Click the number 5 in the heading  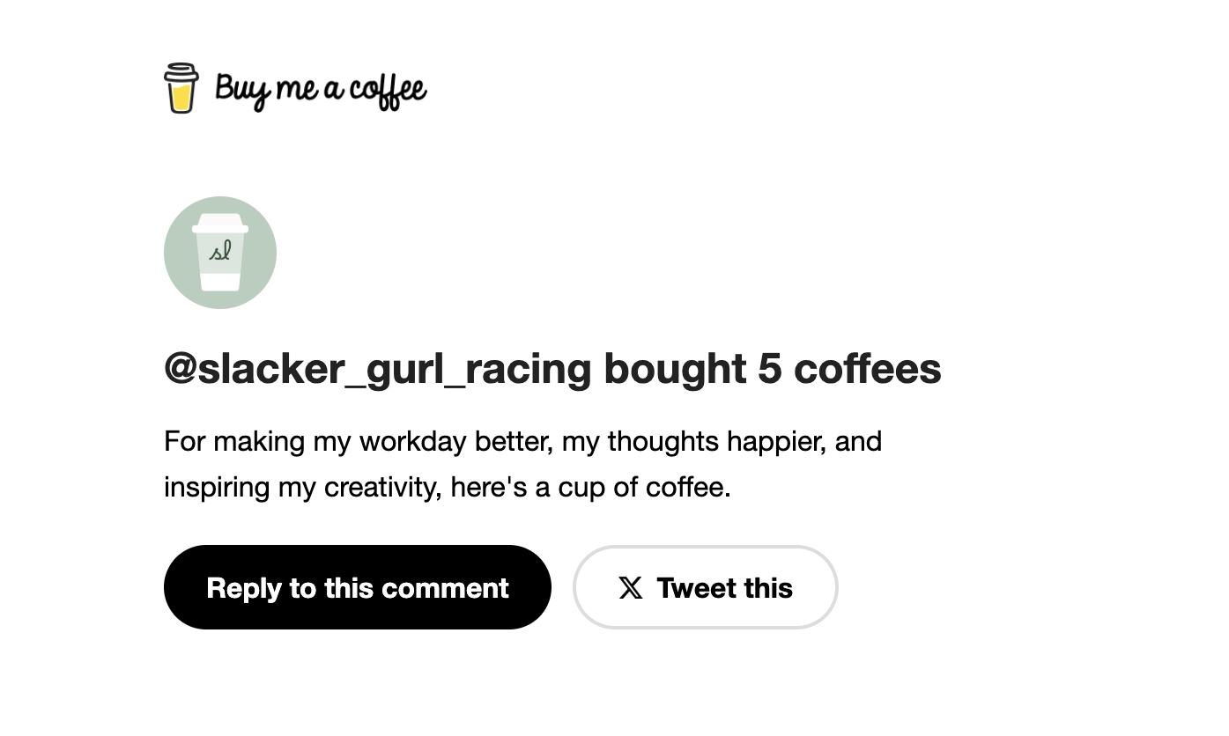(x=769, y=368)
